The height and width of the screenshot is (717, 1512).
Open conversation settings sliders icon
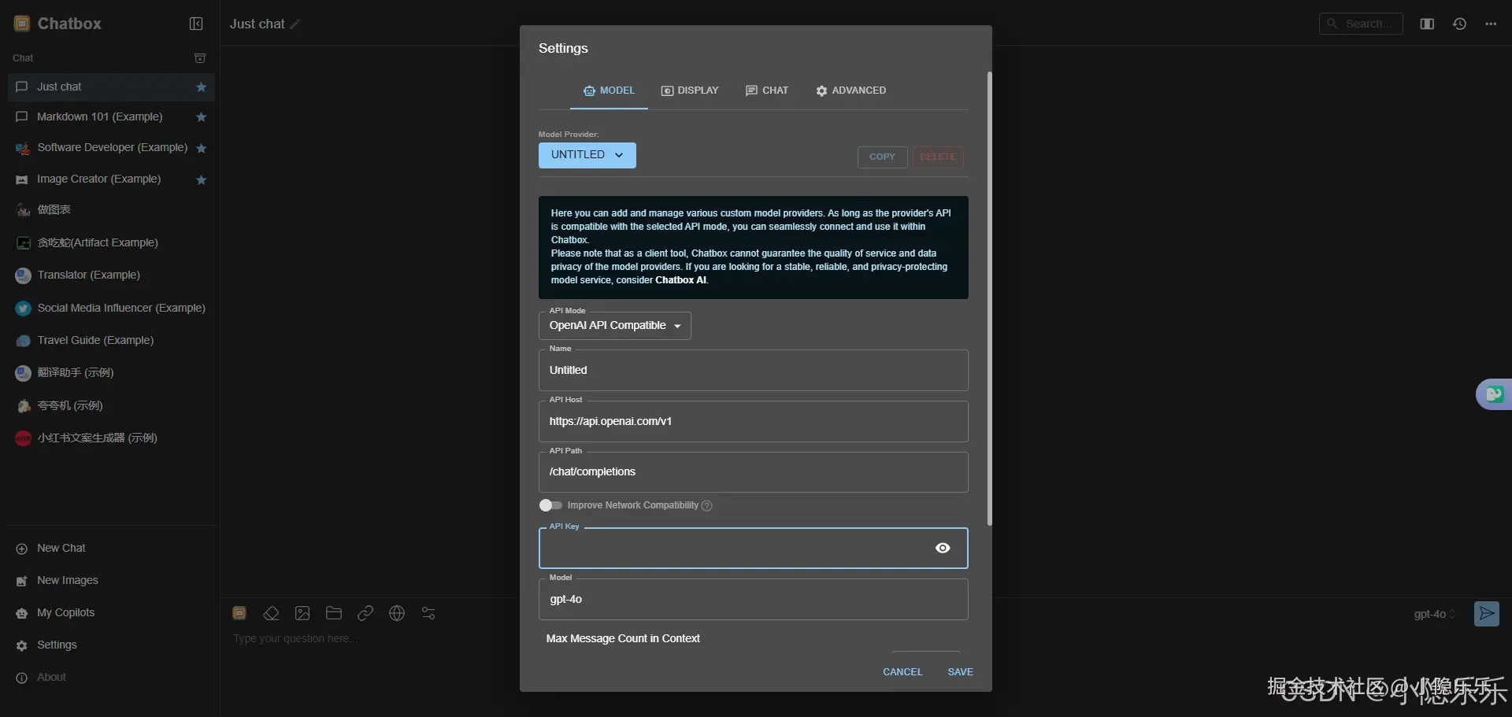(428, 613)
